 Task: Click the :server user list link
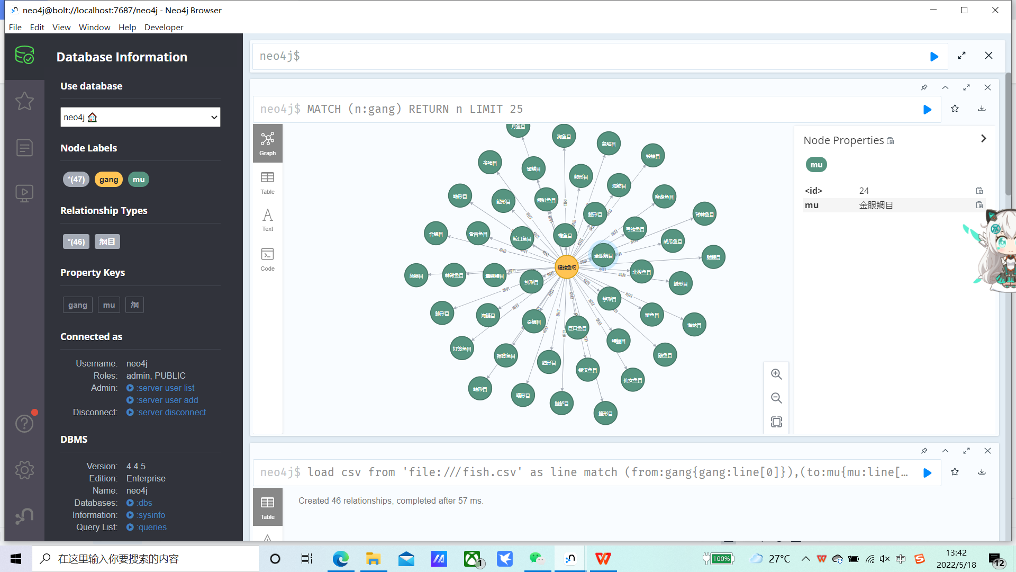tap(166, 388)
